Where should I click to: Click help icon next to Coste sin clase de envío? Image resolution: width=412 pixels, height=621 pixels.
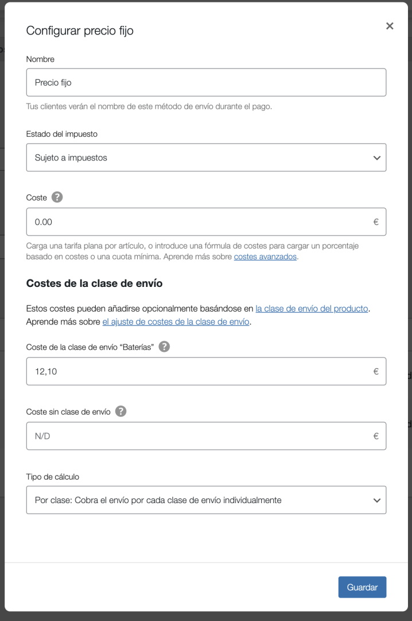121,412
